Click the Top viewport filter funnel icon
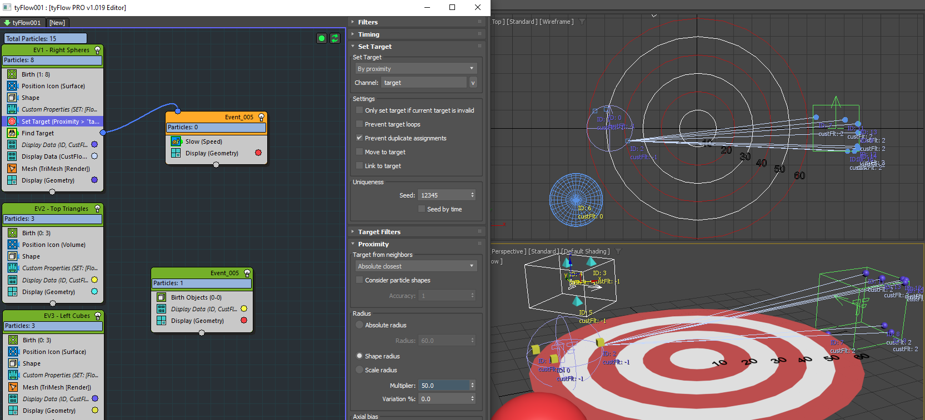Viewport: 925px width, 420px height. pos(582,22)
